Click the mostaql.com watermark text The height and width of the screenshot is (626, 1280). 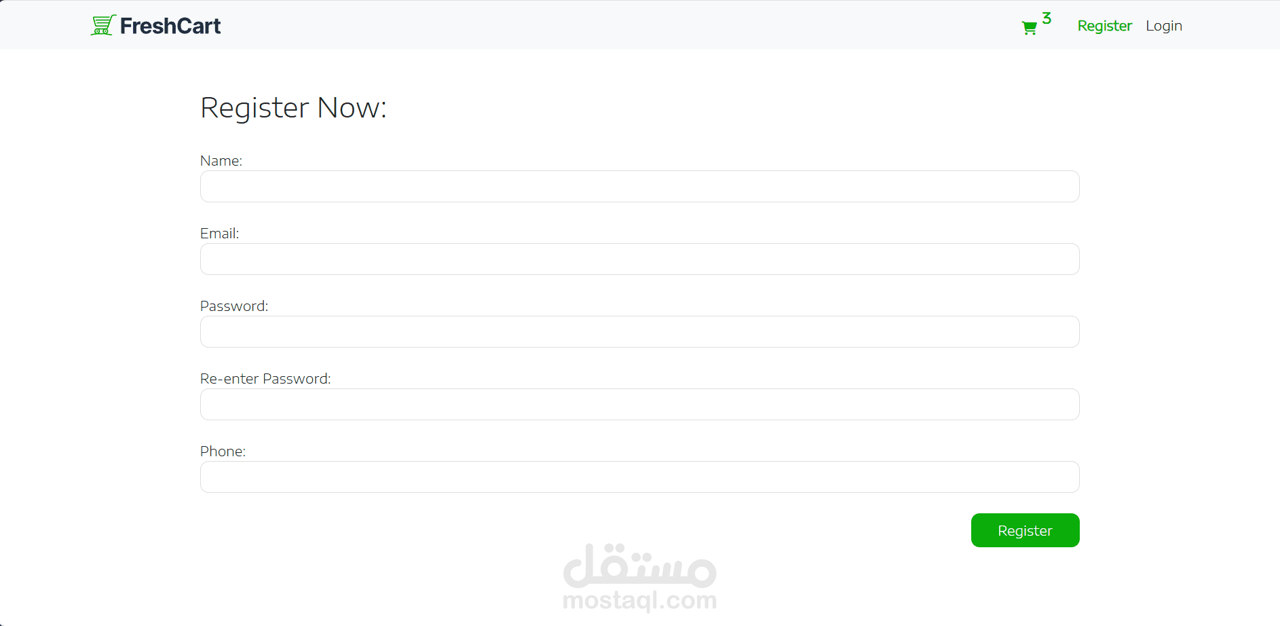pos(639,600)
